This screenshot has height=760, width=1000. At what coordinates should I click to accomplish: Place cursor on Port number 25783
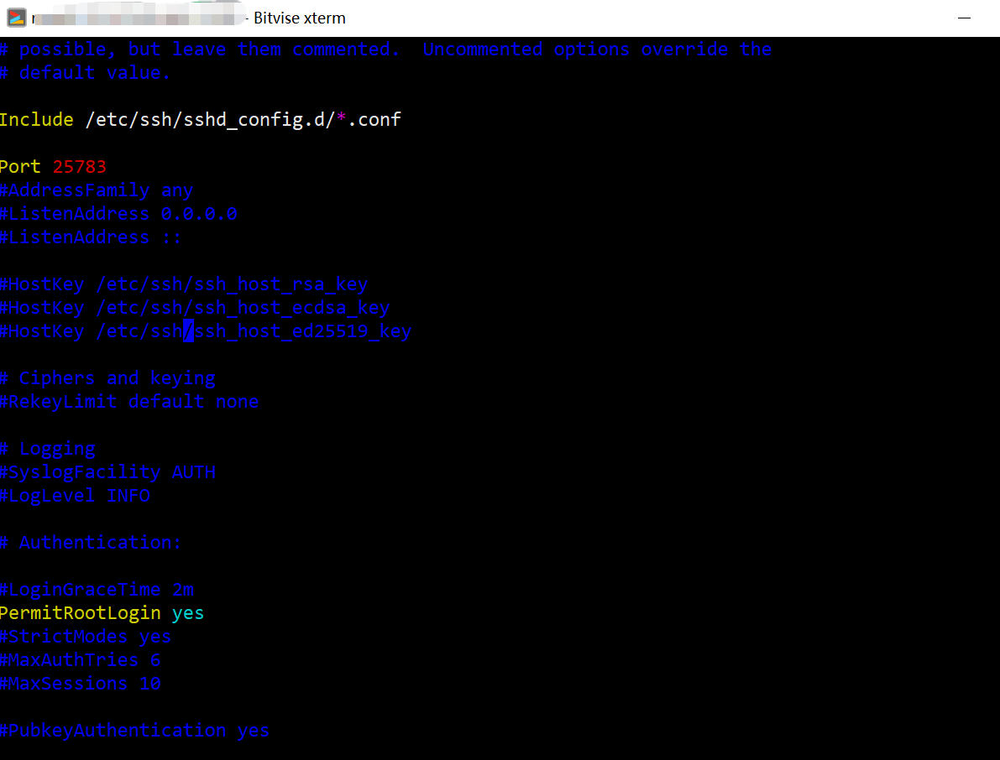79,167
